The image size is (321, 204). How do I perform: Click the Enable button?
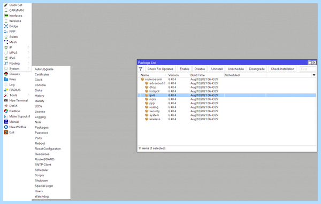coord(184,69)
